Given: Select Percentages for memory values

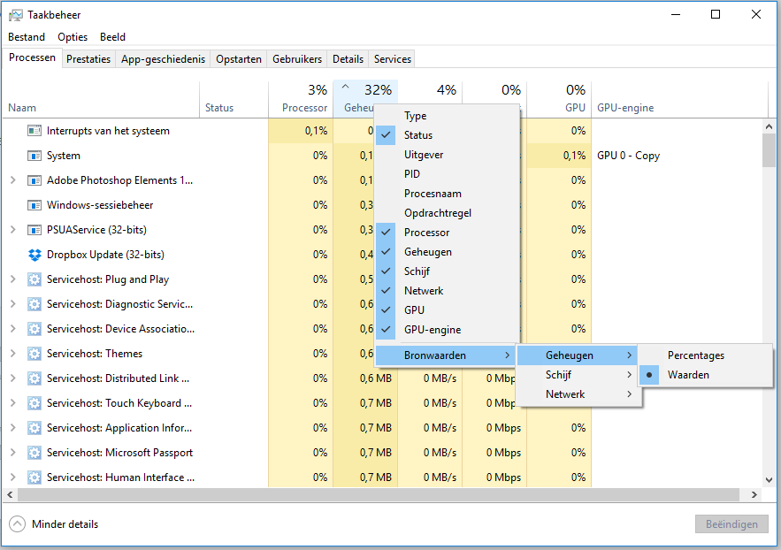Looking at the screenshot, I should 695,355.
